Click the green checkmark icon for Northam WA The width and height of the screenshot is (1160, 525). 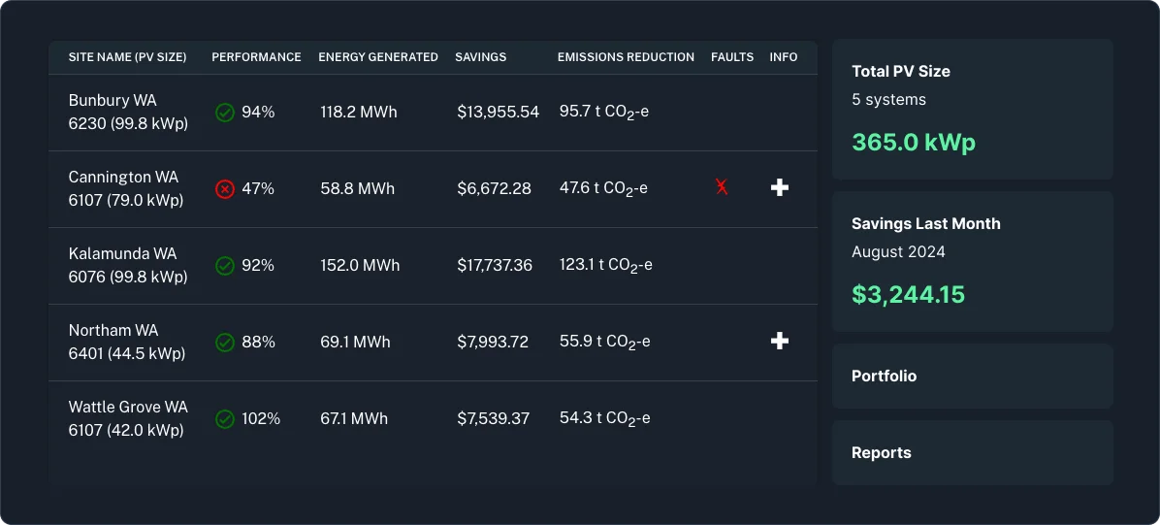tap(224, 343)
